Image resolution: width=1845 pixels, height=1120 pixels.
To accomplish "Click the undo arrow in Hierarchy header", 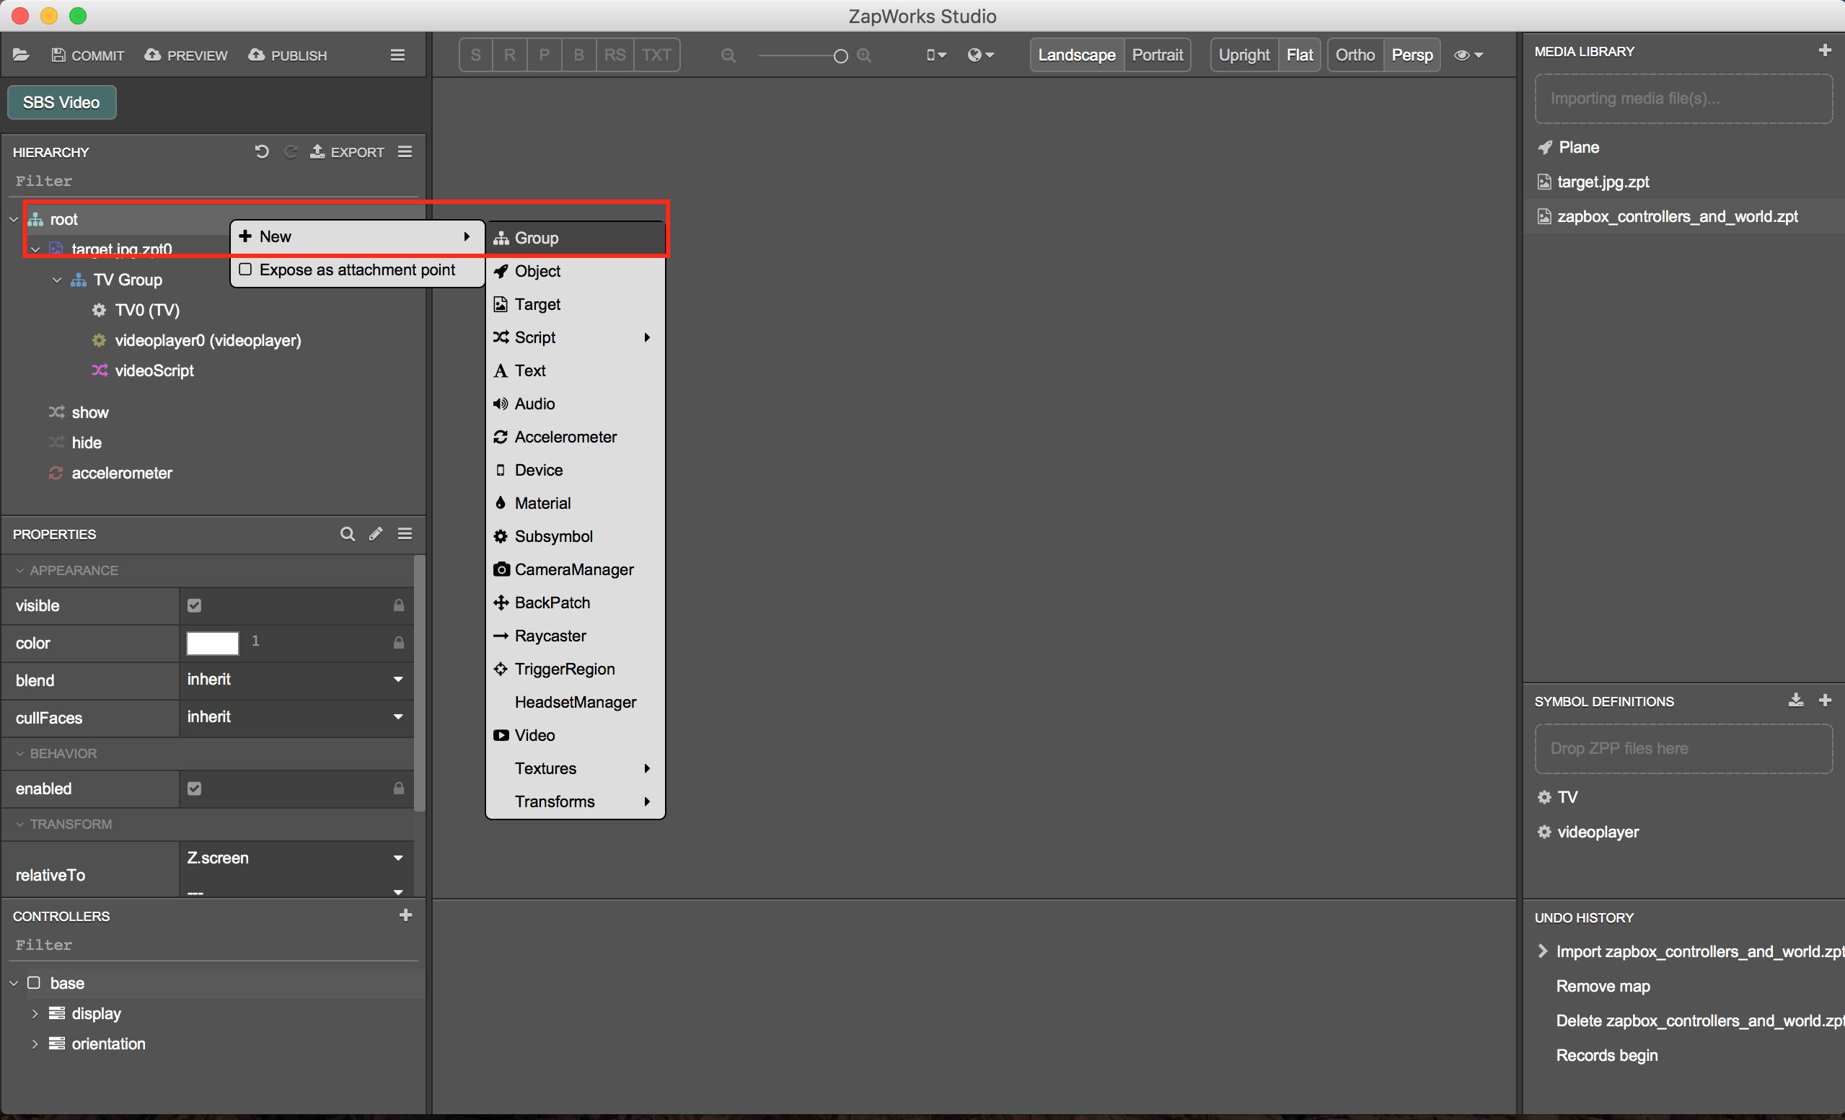I will click(261, 152).
